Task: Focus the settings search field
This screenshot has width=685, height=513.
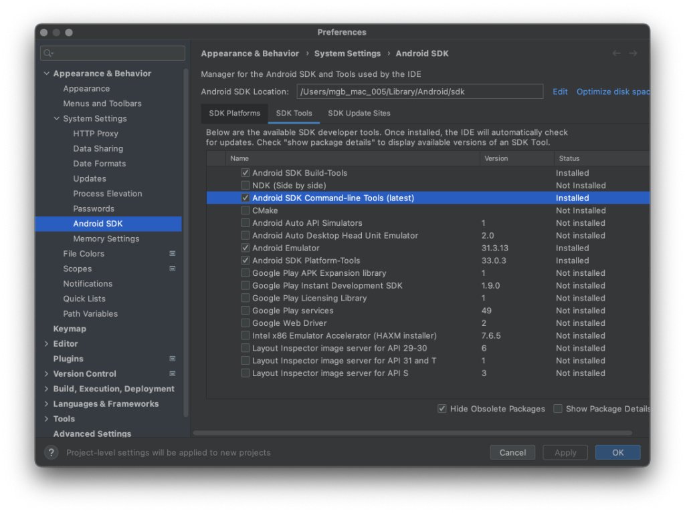Action: pyautogui.click(x=112, y=53)
